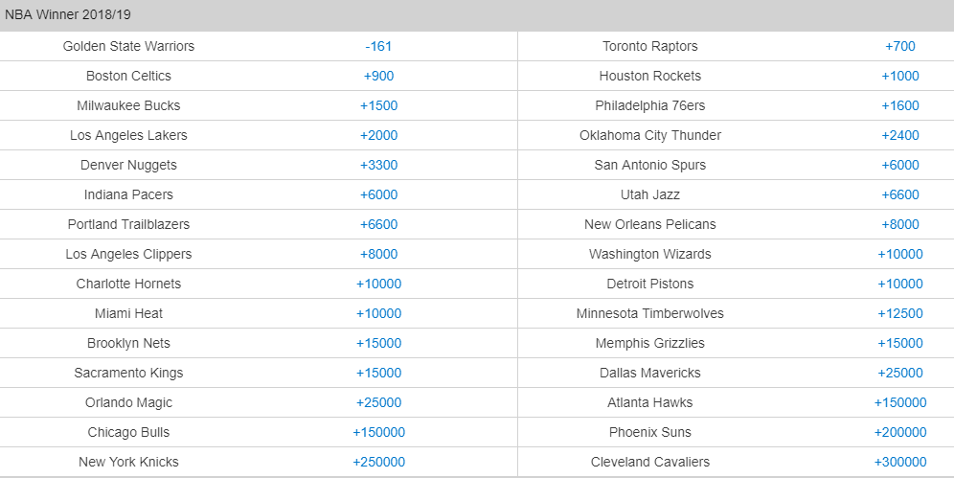
Task: Click Golden State Warriors -161 odds
Action: click(x=378, y=46)
